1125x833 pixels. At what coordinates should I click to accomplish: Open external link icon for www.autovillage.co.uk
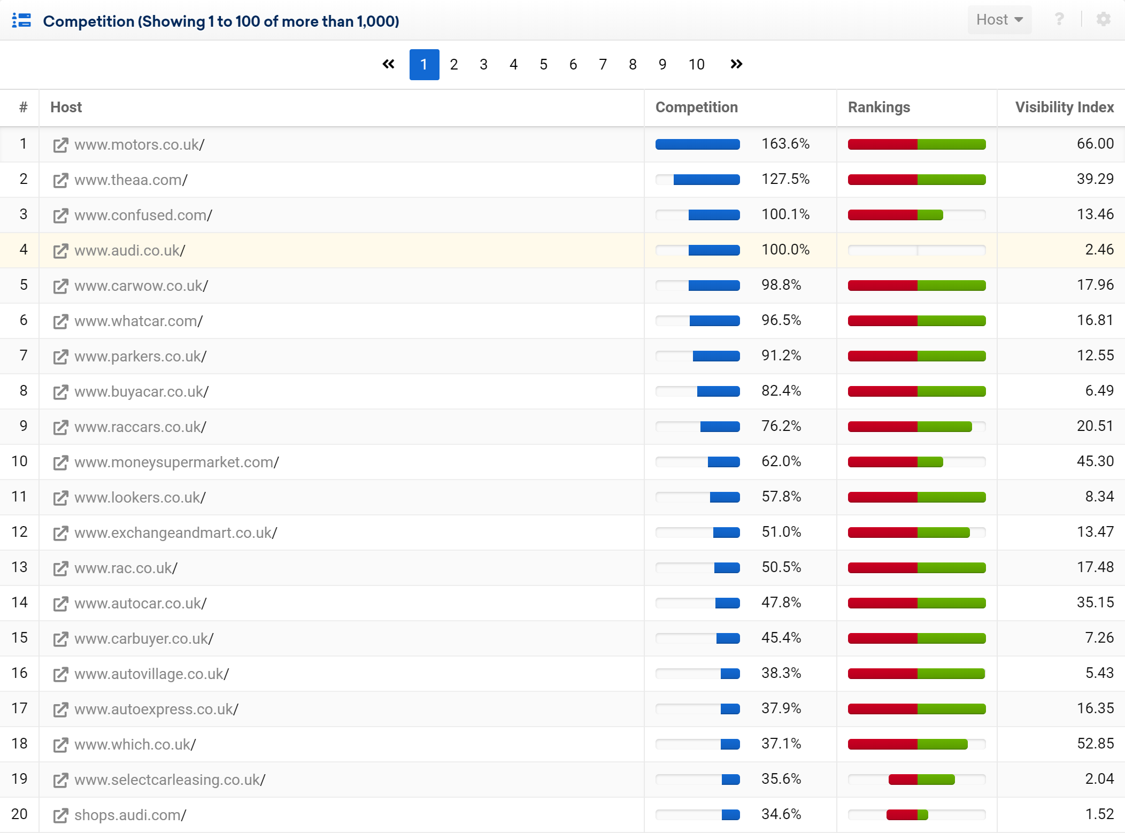pyautogui.click(x=61, y=674)
